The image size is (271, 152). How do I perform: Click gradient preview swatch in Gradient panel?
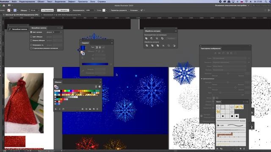[83, 48]
